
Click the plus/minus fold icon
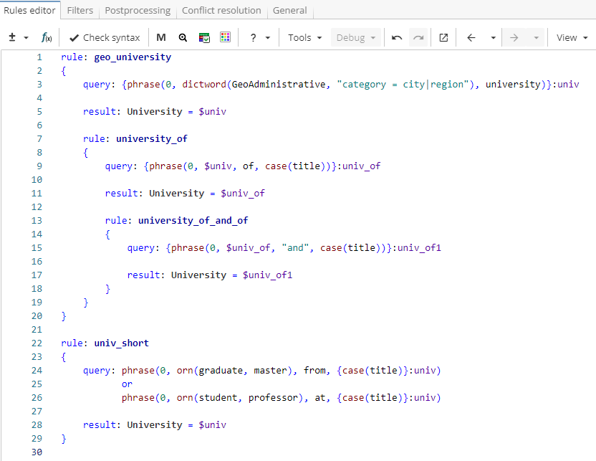tap(12, 37)
